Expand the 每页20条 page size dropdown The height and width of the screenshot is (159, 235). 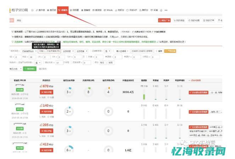click(16, 68)
